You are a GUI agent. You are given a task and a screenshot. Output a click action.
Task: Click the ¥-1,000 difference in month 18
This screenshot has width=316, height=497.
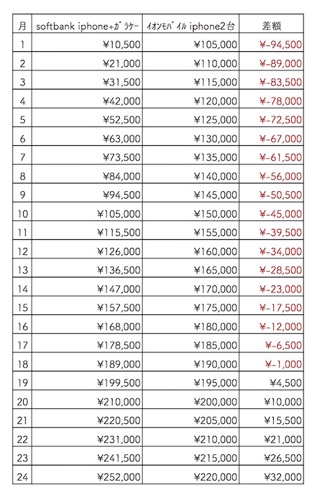pyautogui.click(x=272, y=362)
